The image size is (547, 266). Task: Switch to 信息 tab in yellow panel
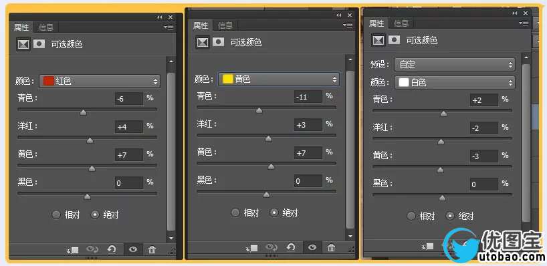(x=225, y=25)
